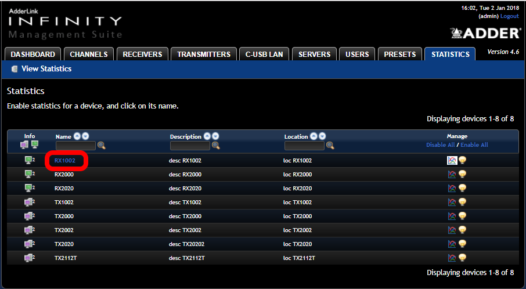Sort Location column descending with down arrow
This screenshot has height=289, width=526.
click(322, 136)
